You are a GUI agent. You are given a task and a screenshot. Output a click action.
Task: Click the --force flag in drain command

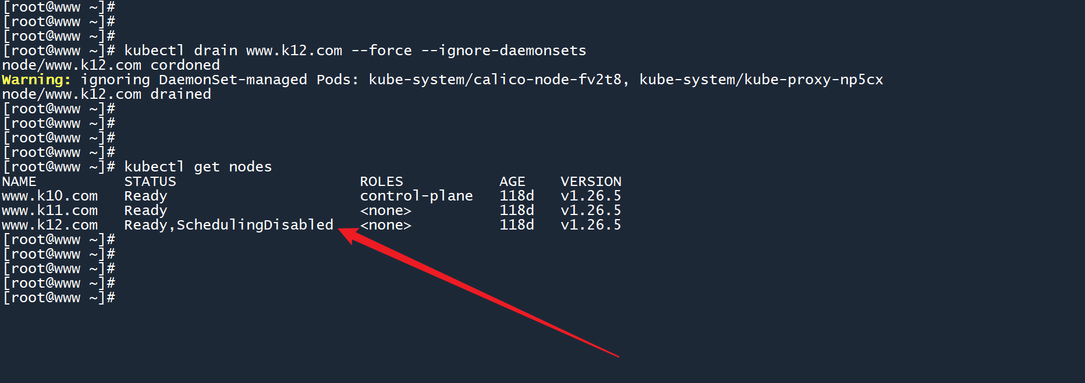(x=381, y=51)
